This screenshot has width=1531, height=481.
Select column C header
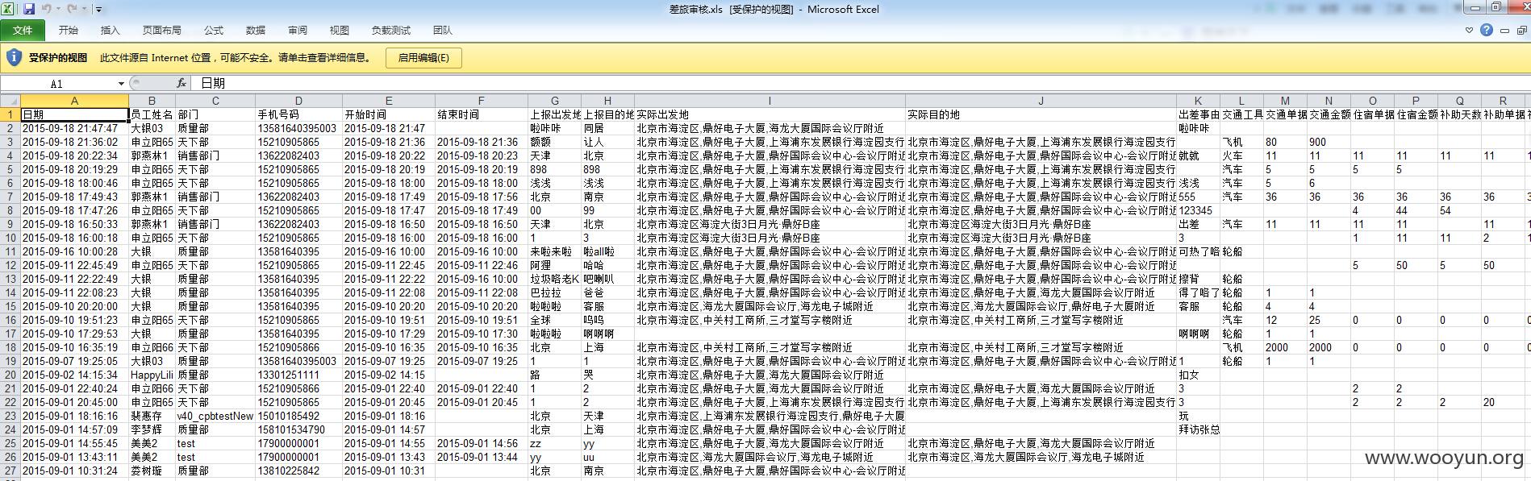coord(215,101)
